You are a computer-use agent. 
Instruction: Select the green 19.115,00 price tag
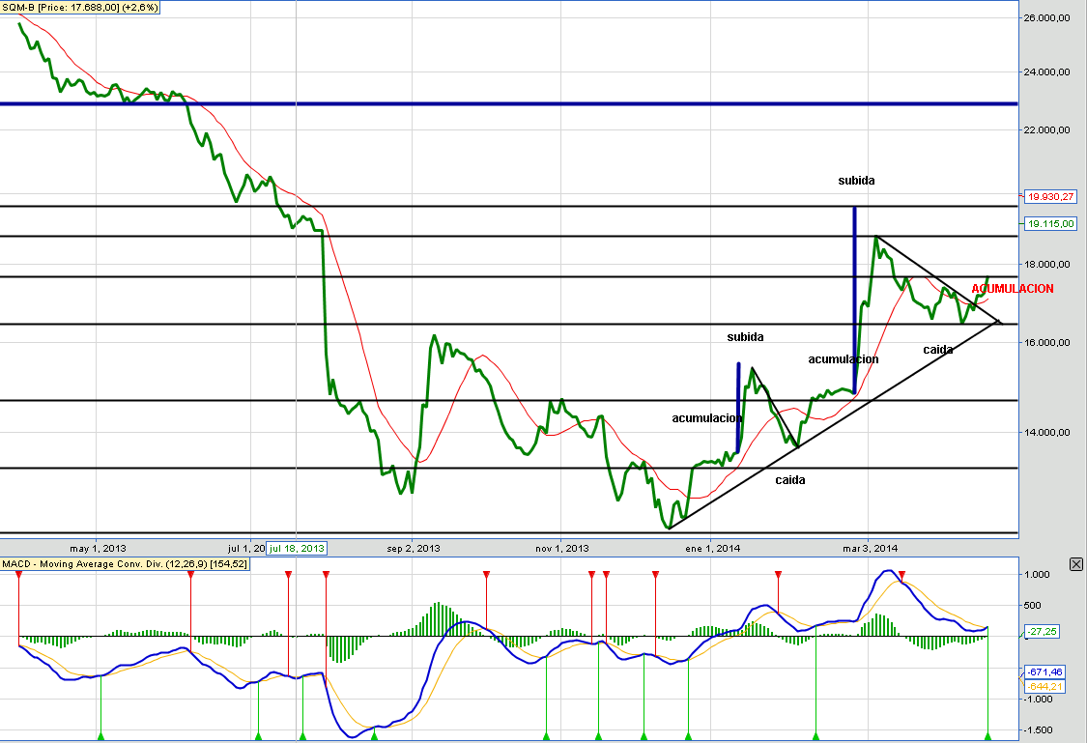(1050, 223)
